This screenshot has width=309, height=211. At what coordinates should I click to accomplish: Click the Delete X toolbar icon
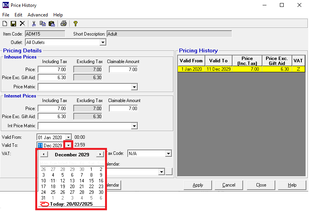23,24
